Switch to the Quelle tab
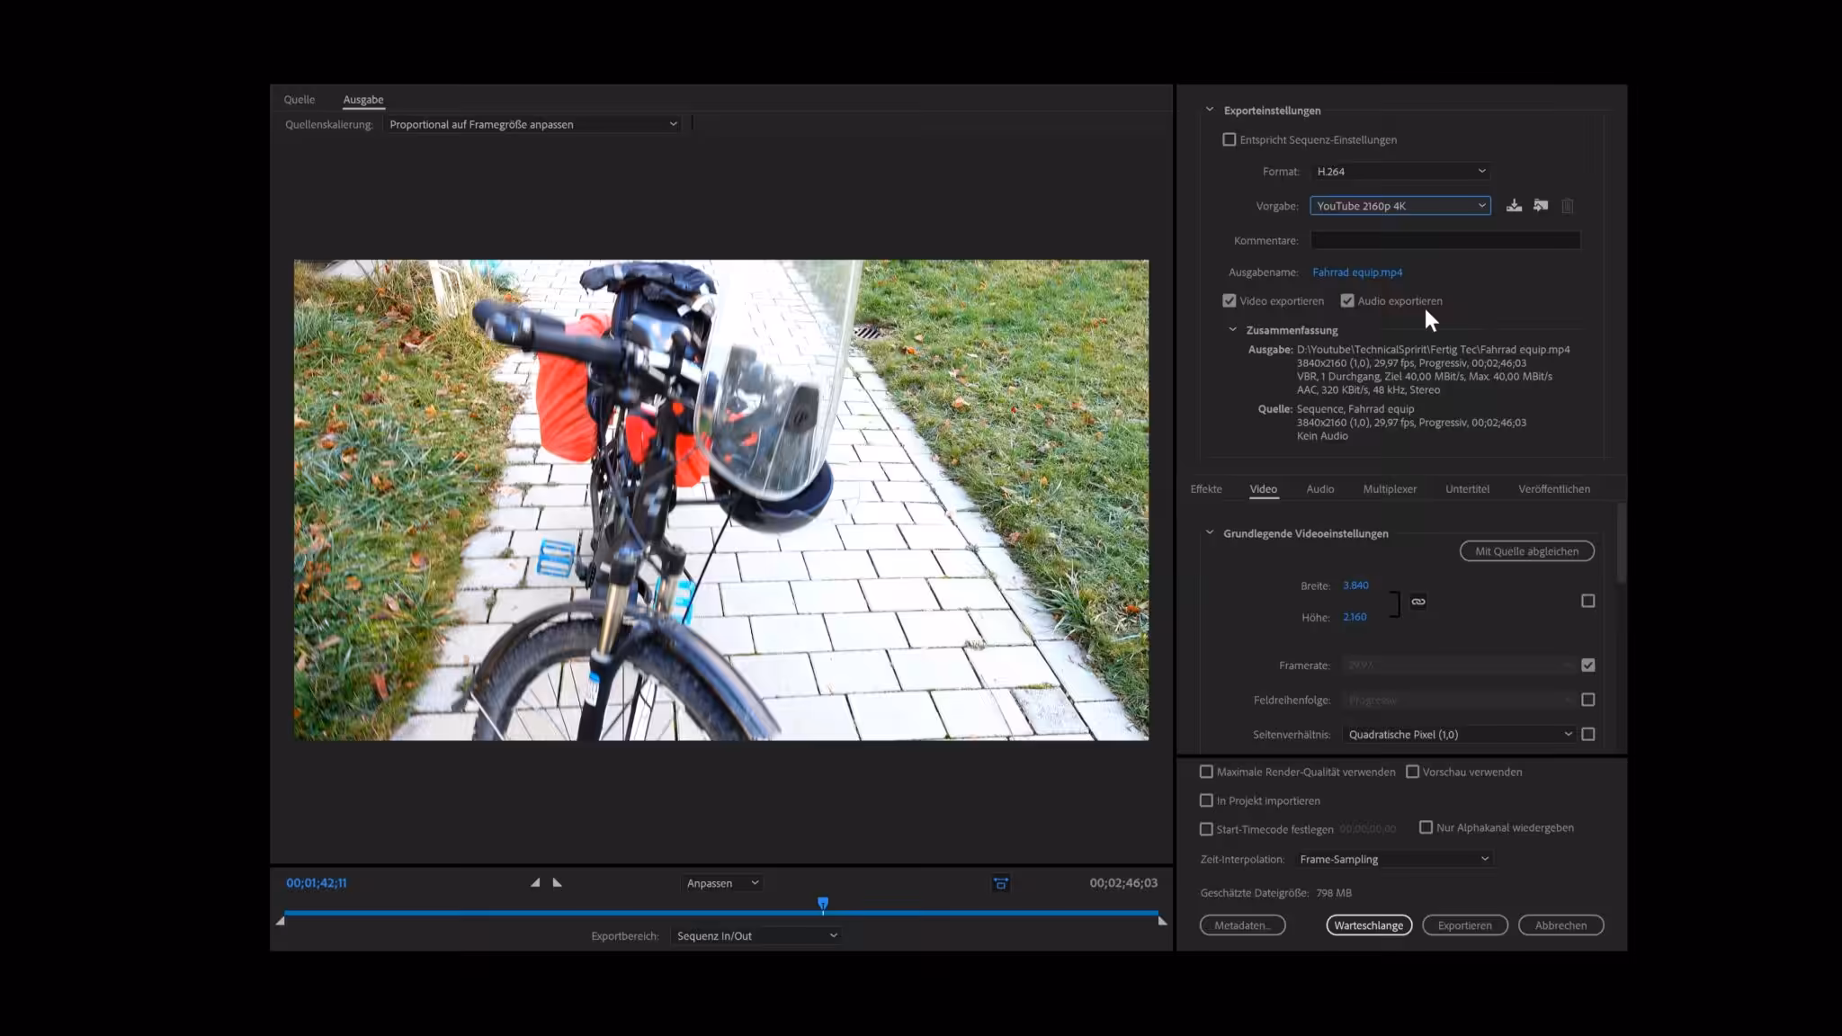 300,100
